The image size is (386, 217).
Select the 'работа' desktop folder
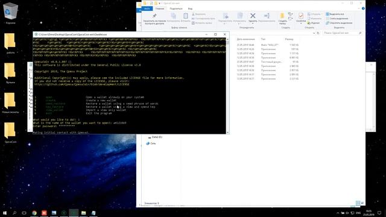point(10,43)
